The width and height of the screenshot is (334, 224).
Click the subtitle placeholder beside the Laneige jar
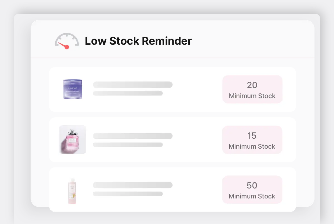pos(128,93)
